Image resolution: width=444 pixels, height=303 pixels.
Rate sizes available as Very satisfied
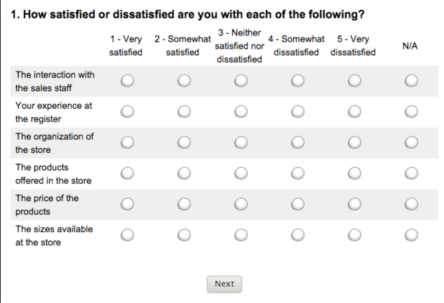click(127, 235)
